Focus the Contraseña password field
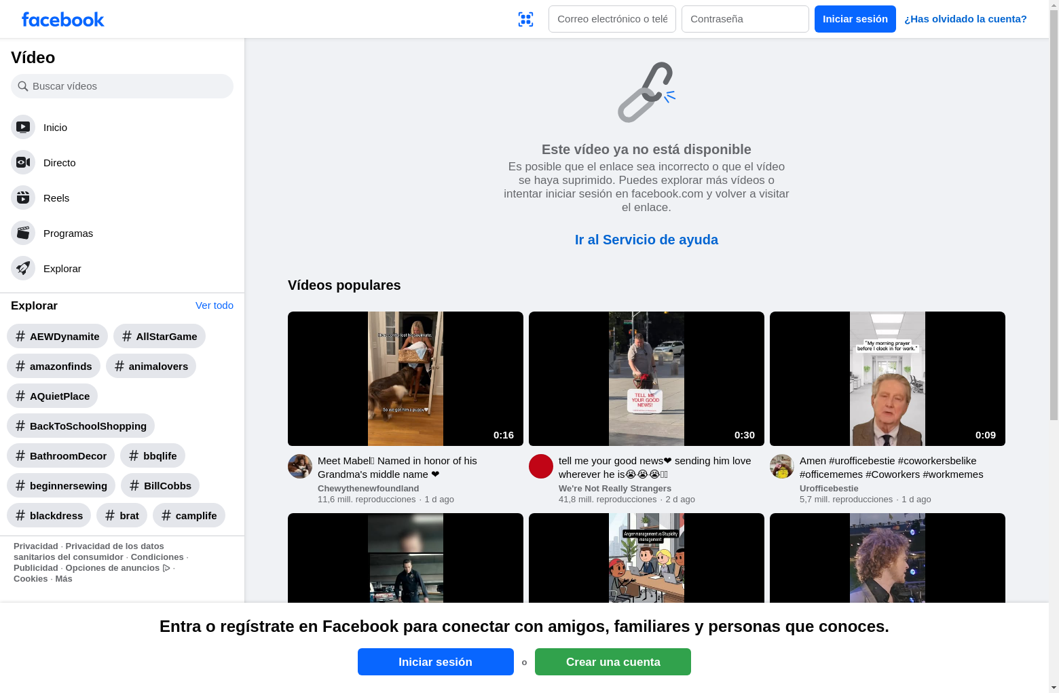1059x693 pixels. (745, 19)
